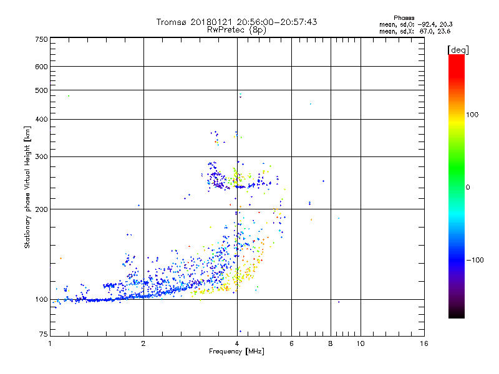Click the x-axis tick label '2'
Image resolution: width=499 pixels, height=374 pixels.
pos(143,343)
